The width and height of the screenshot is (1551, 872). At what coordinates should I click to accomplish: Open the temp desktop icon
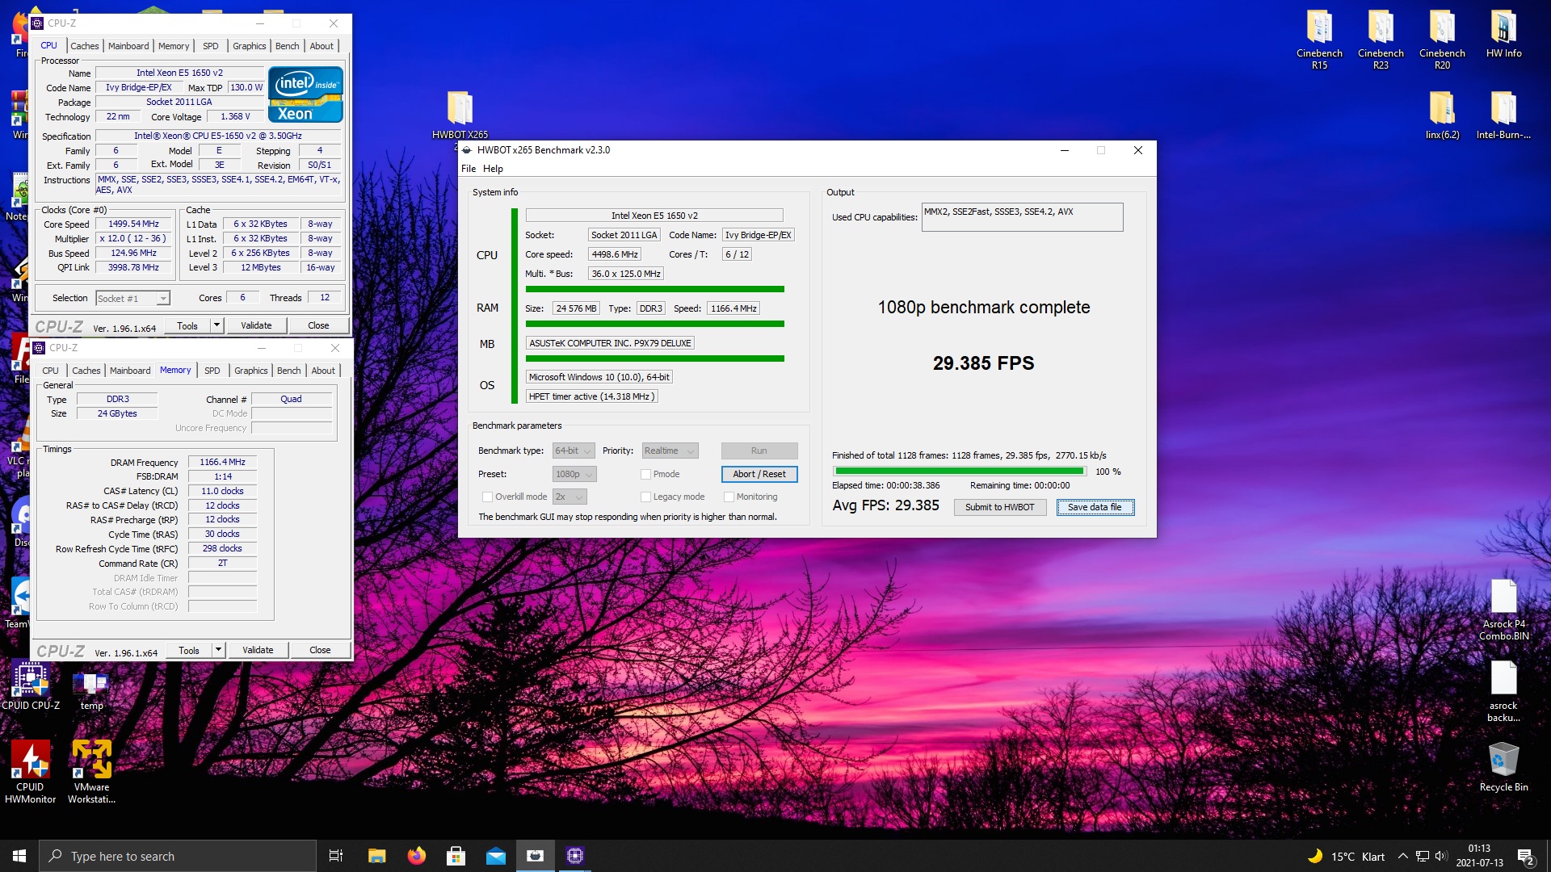click(91, 690)
